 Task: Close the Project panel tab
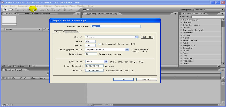click(15, 14)
